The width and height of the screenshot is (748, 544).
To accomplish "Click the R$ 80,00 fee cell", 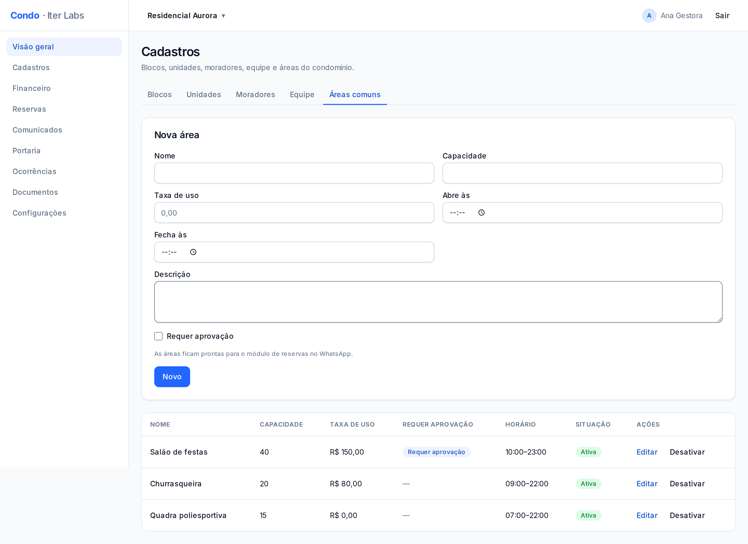I will tap(346, 484).
